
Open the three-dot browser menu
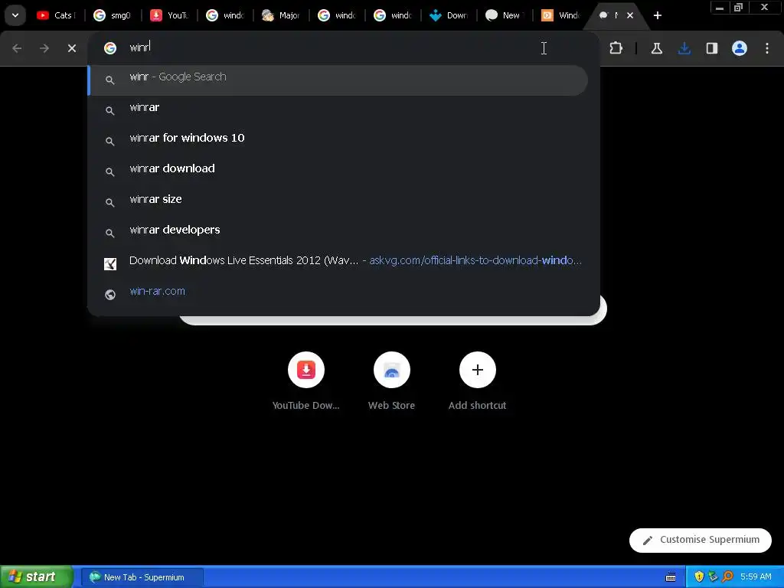point(767,48)
